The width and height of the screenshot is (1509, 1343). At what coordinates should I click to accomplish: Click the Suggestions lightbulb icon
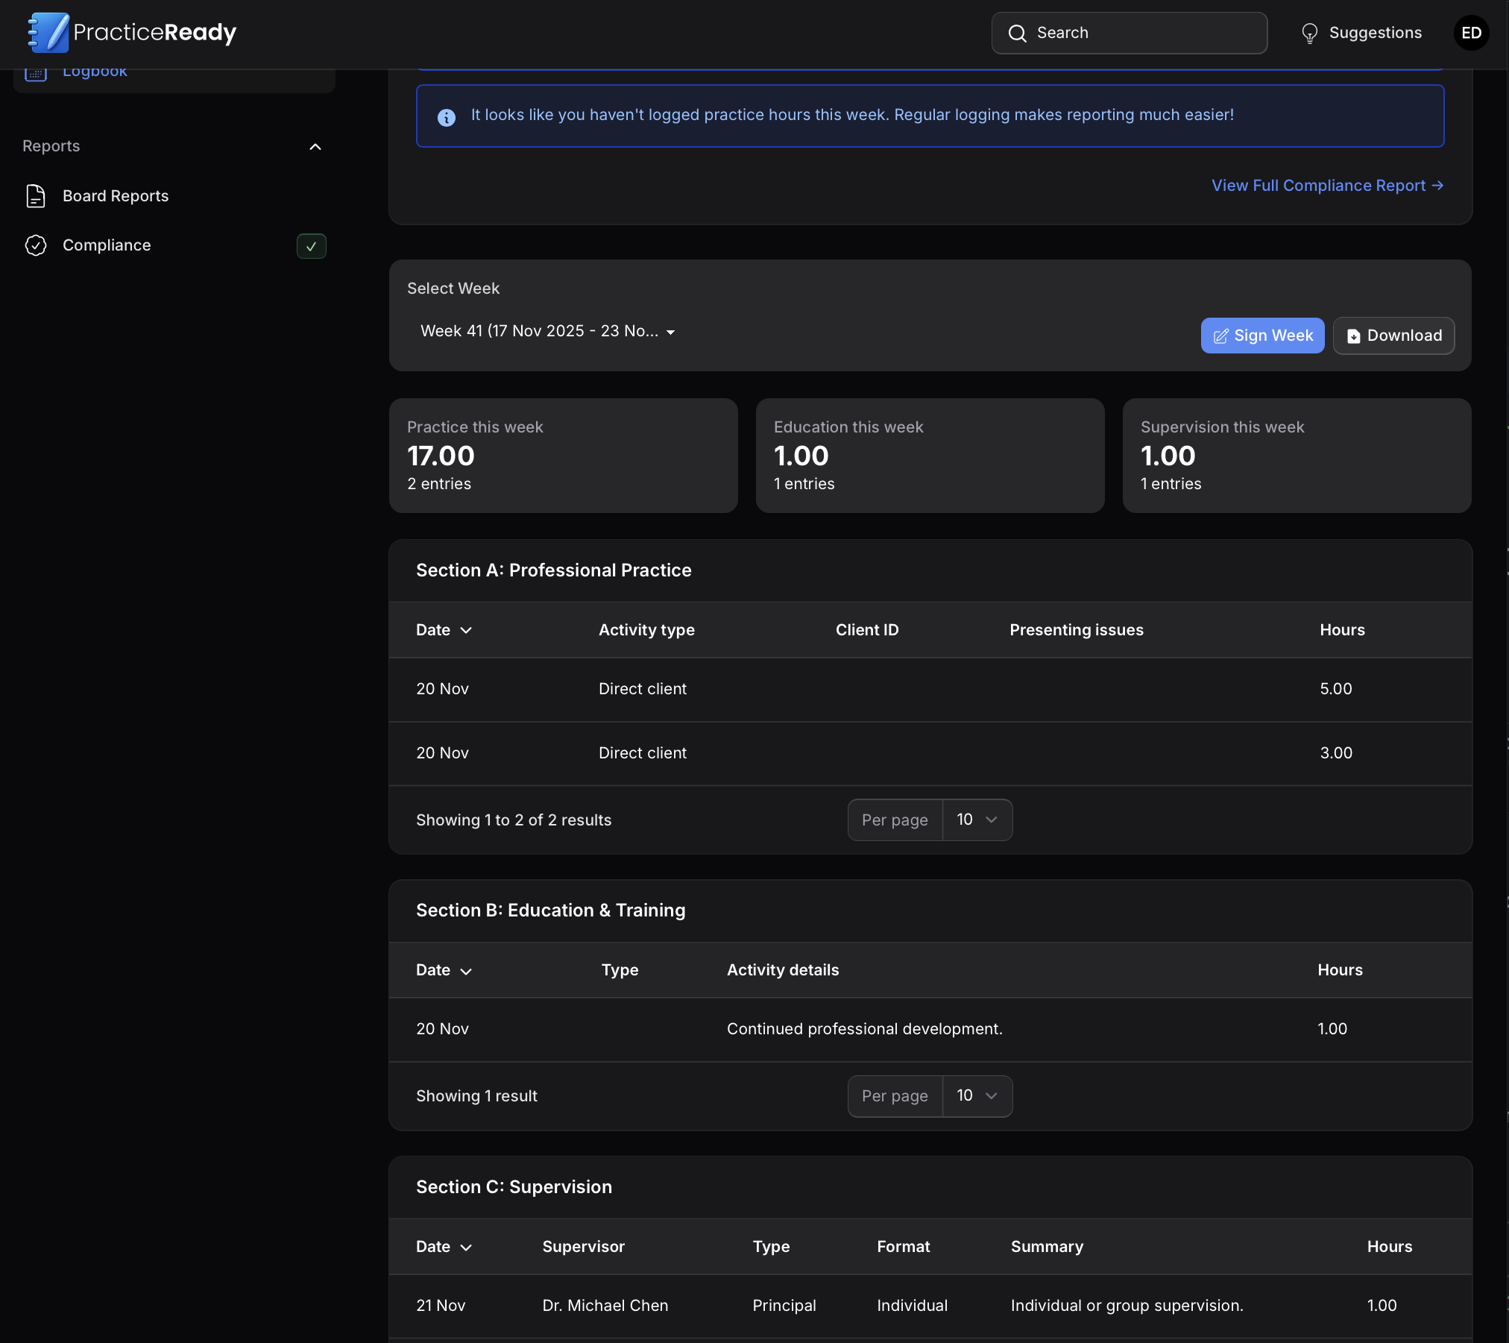tap(1309, 34)
